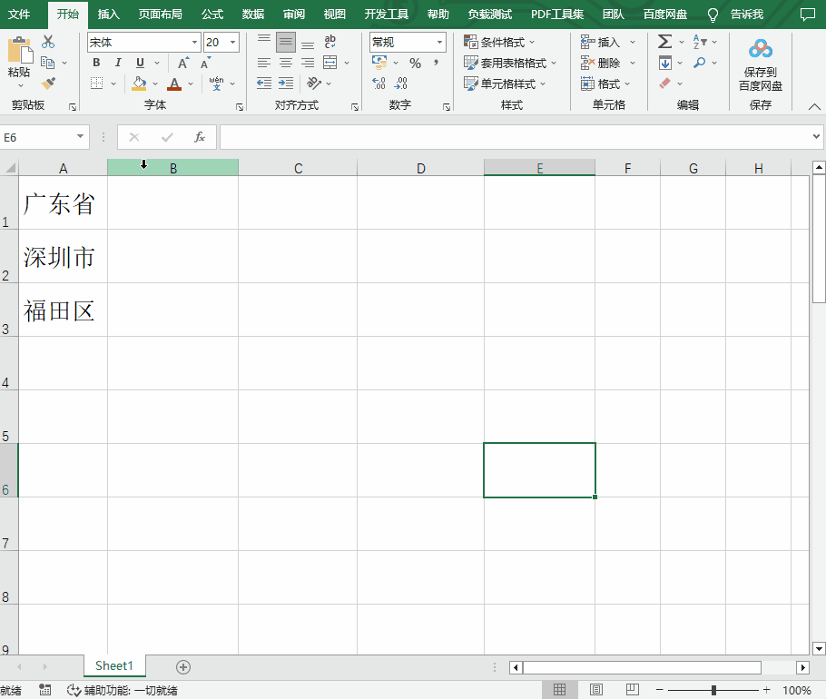
Task: Click the AutoSum sigma icon
Action: point(664,42)
